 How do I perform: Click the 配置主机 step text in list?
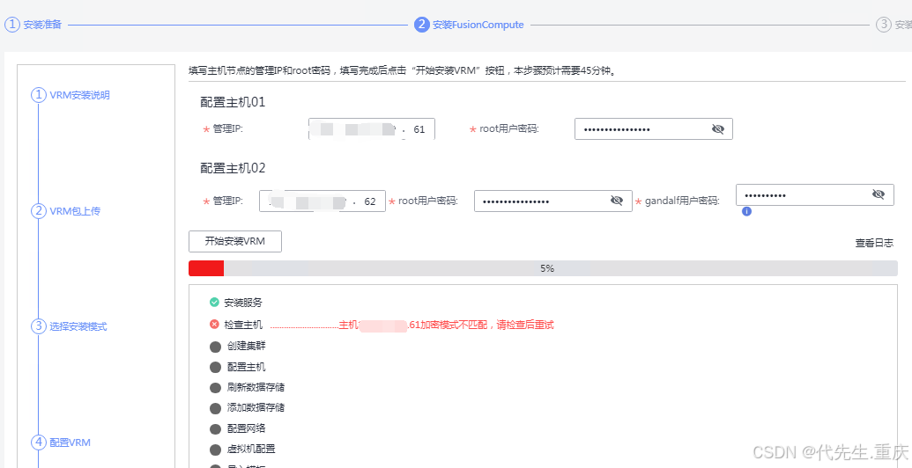coord(246,367)
